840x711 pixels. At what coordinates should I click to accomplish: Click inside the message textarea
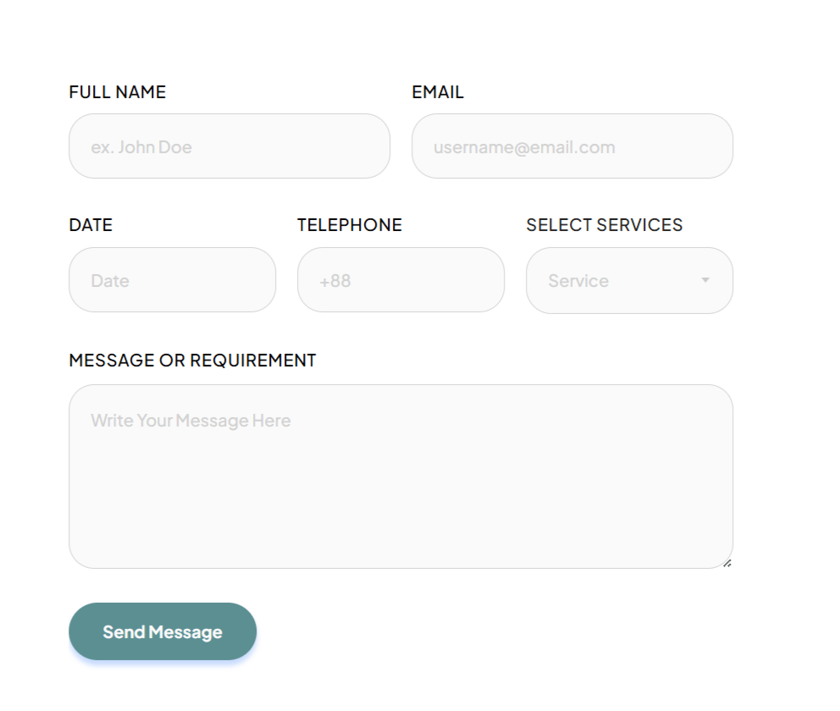(x=401, y=477)
